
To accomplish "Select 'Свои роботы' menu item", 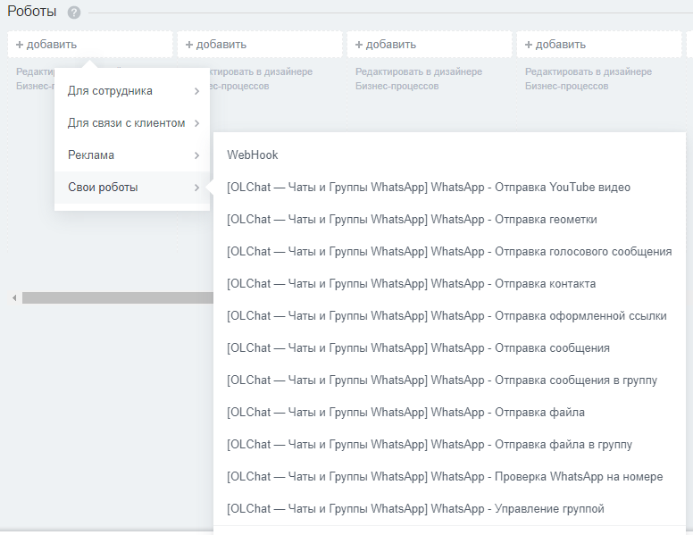I will [x=132, y=188].
